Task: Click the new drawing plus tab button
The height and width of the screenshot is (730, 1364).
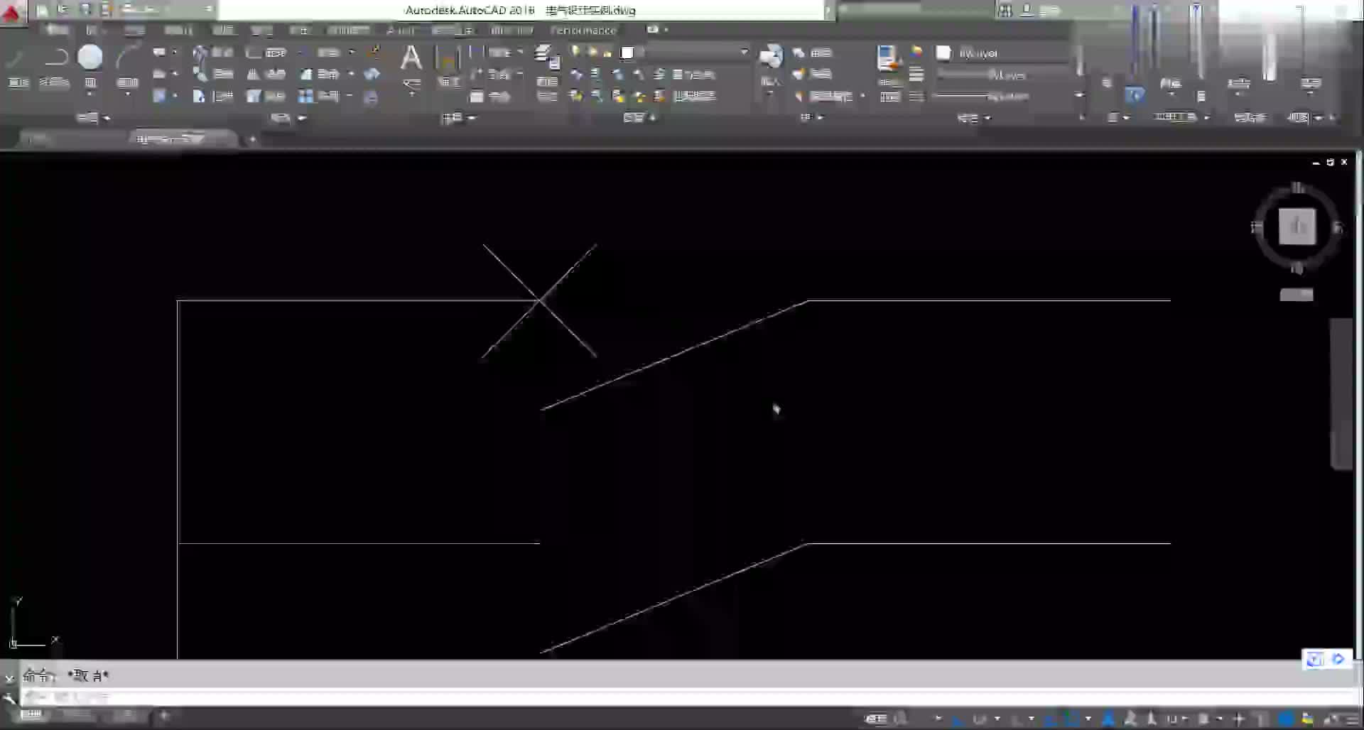Action: click(252, 139)
